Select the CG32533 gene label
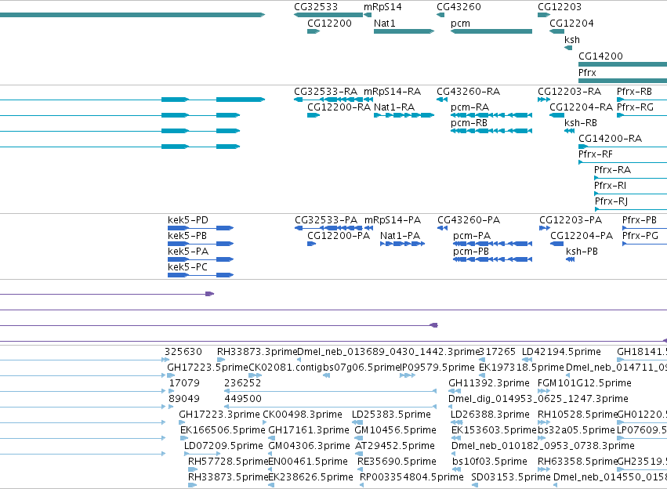This screenshot has height=489, width=667. click(316, 7)
